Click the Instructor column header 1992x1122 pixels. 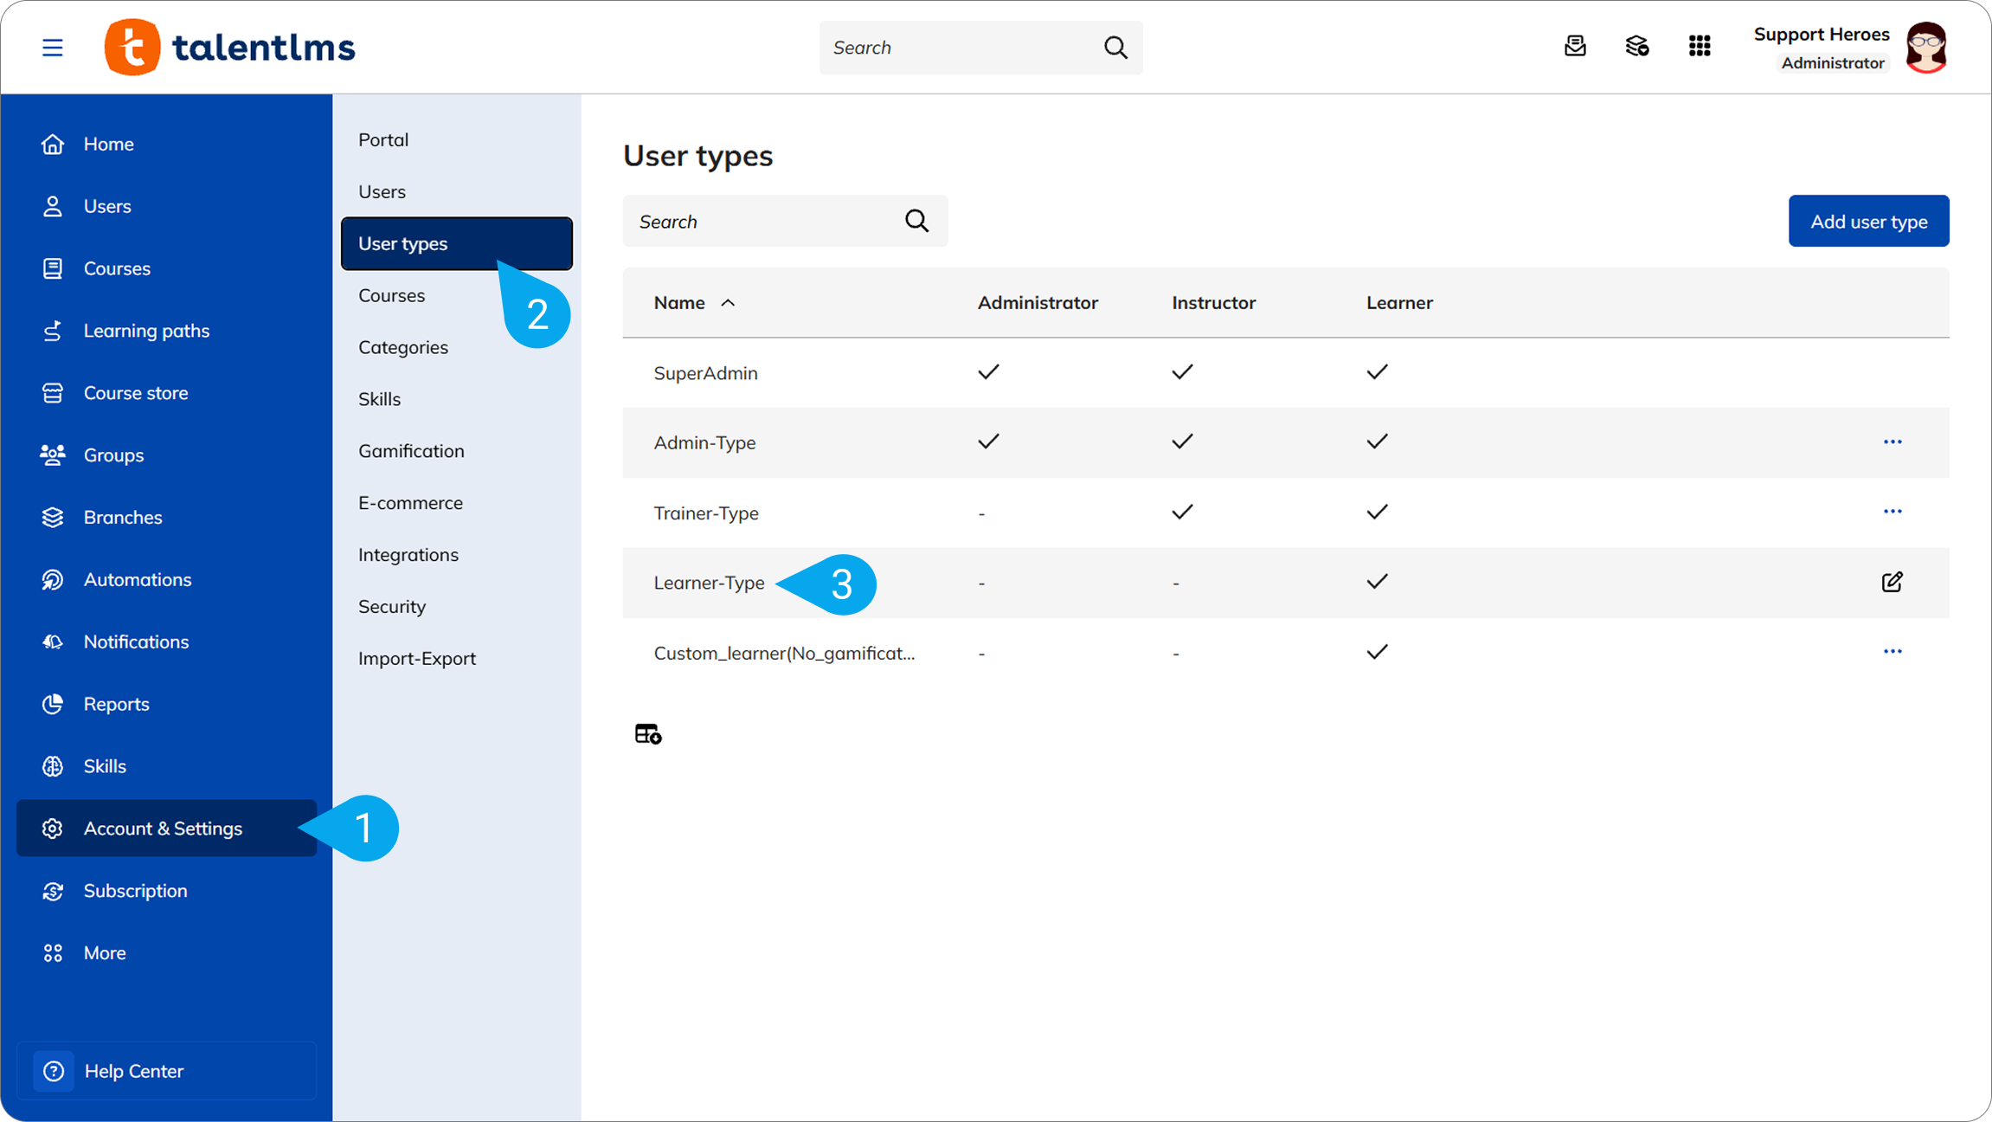[1213, 303]
